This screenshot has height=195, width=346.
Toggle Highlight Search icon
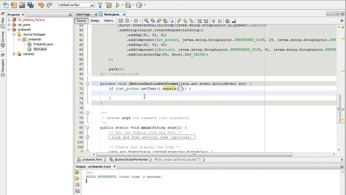pyautogui.click(x=165, y=21)
